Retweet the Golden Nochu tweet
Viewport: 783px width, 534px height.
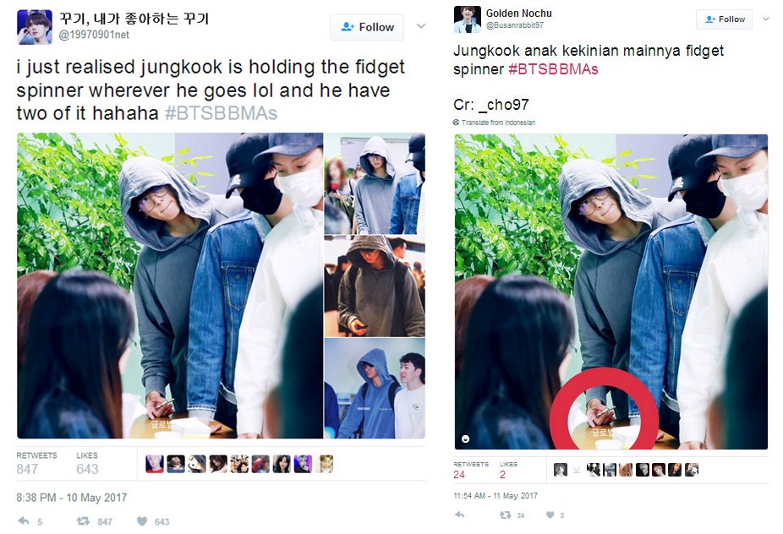point(506,515)
